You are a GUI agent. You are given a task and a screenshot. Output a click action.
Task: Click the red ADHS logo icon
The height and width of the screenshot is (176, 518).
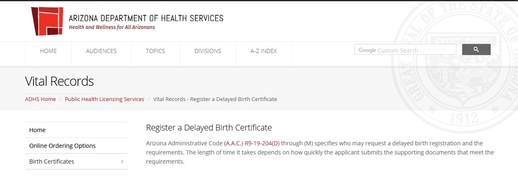(x=47, y=21)
